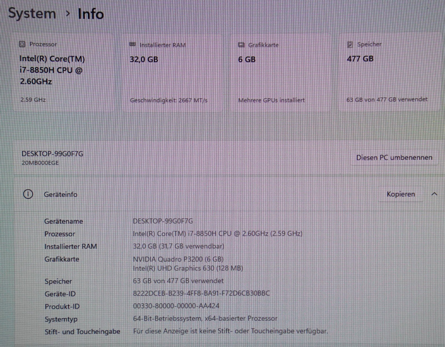Click model number 20MB000EGE
Viewport: 445px width, 347px height.
(40, 163)
